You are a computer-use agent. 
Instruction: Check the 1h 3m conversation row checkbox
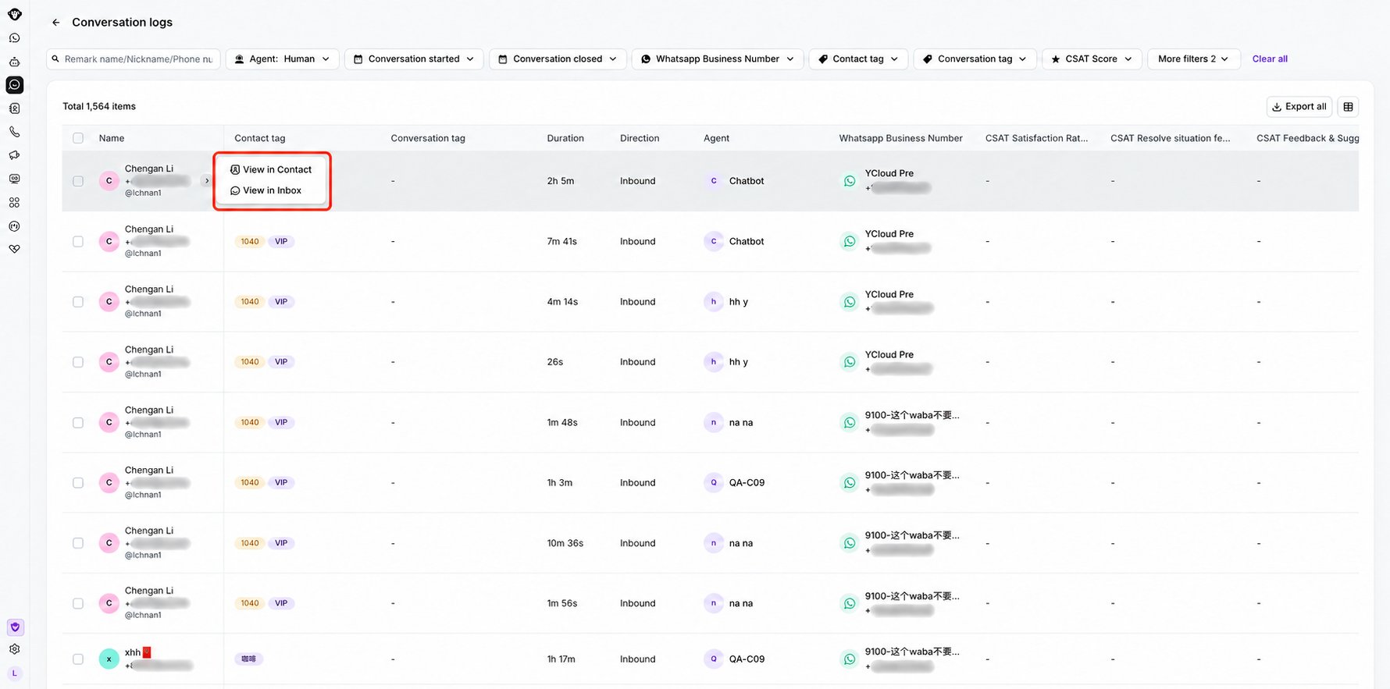coord(78,483)
